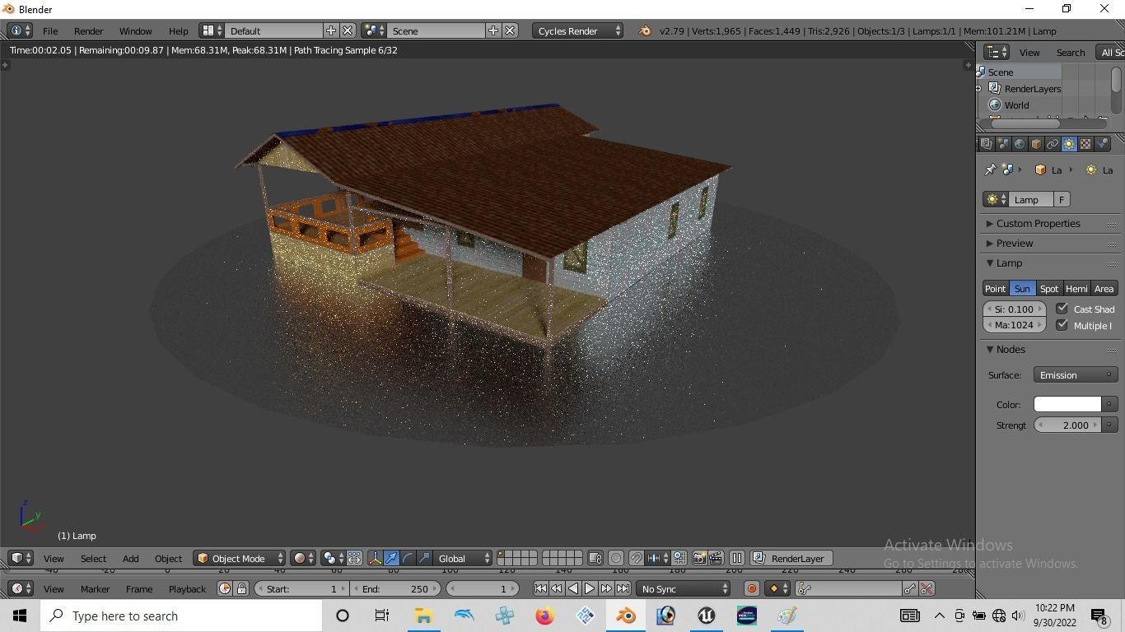Screen dimensions: 1125x632
Task: Open the Surface Emission shader dropdown
Action: point(1075,374)
